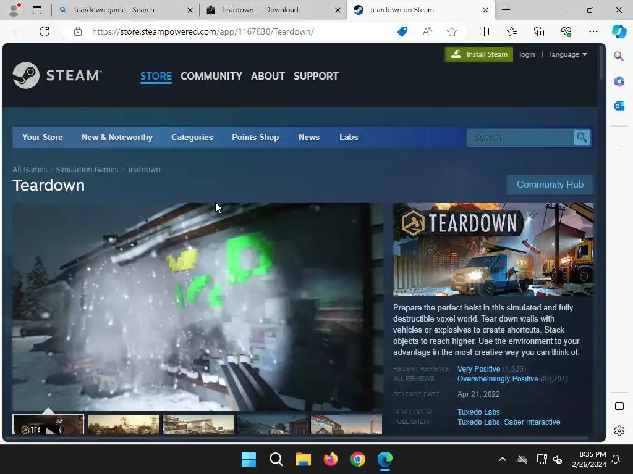This screenshot has width=633, height=474.
Task: Open the Categories menu
Action: point(192,138)
